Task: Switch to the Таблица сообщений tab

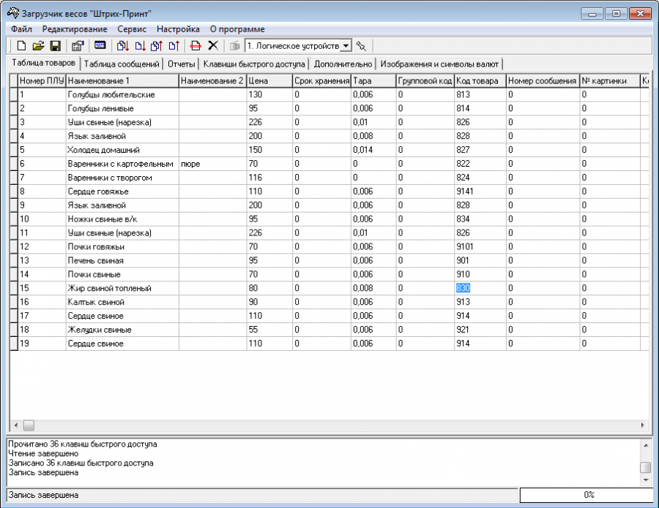Action: pos(122,64)
